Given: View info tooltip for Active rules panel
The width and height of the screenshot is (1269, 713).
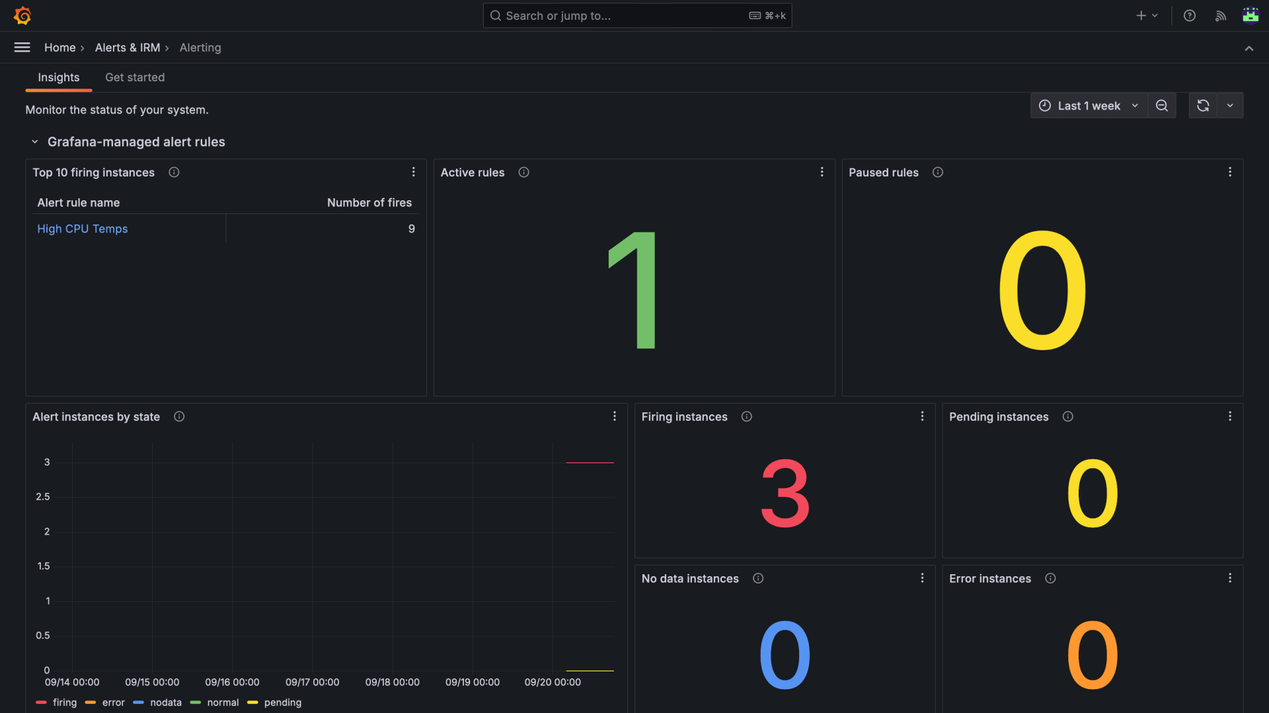Looking at the screenshot, I should (523, 172).
